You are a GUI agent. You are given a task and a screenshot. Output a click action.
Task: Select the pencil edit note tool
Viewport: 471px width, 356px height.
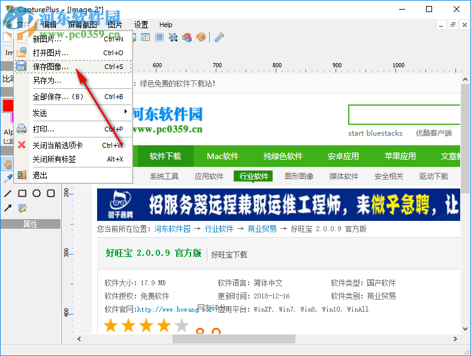point(22,208)
